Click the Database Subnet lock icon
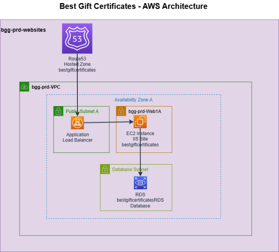 click(x=105, y=169)
